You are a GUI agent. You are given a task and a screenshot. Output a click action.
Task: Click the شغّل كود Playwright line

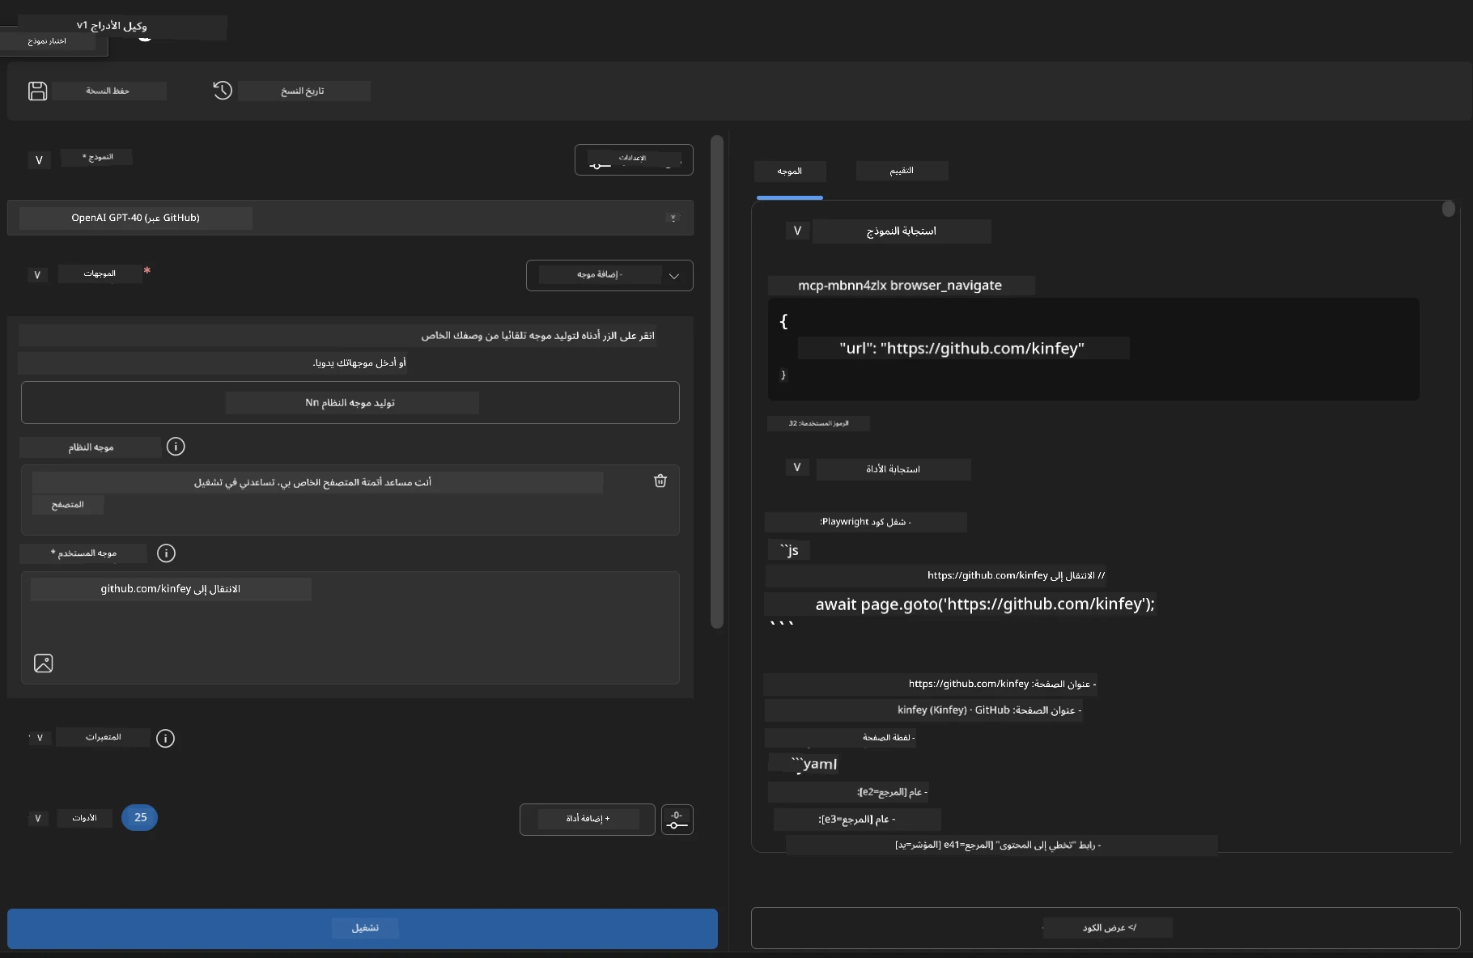click(x=865, y=522)
